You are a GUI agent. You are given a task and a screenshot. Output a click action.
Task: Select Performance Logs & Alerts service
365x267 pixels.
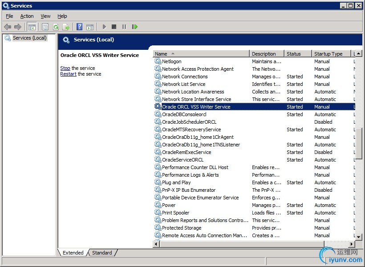tap(254, 175)
